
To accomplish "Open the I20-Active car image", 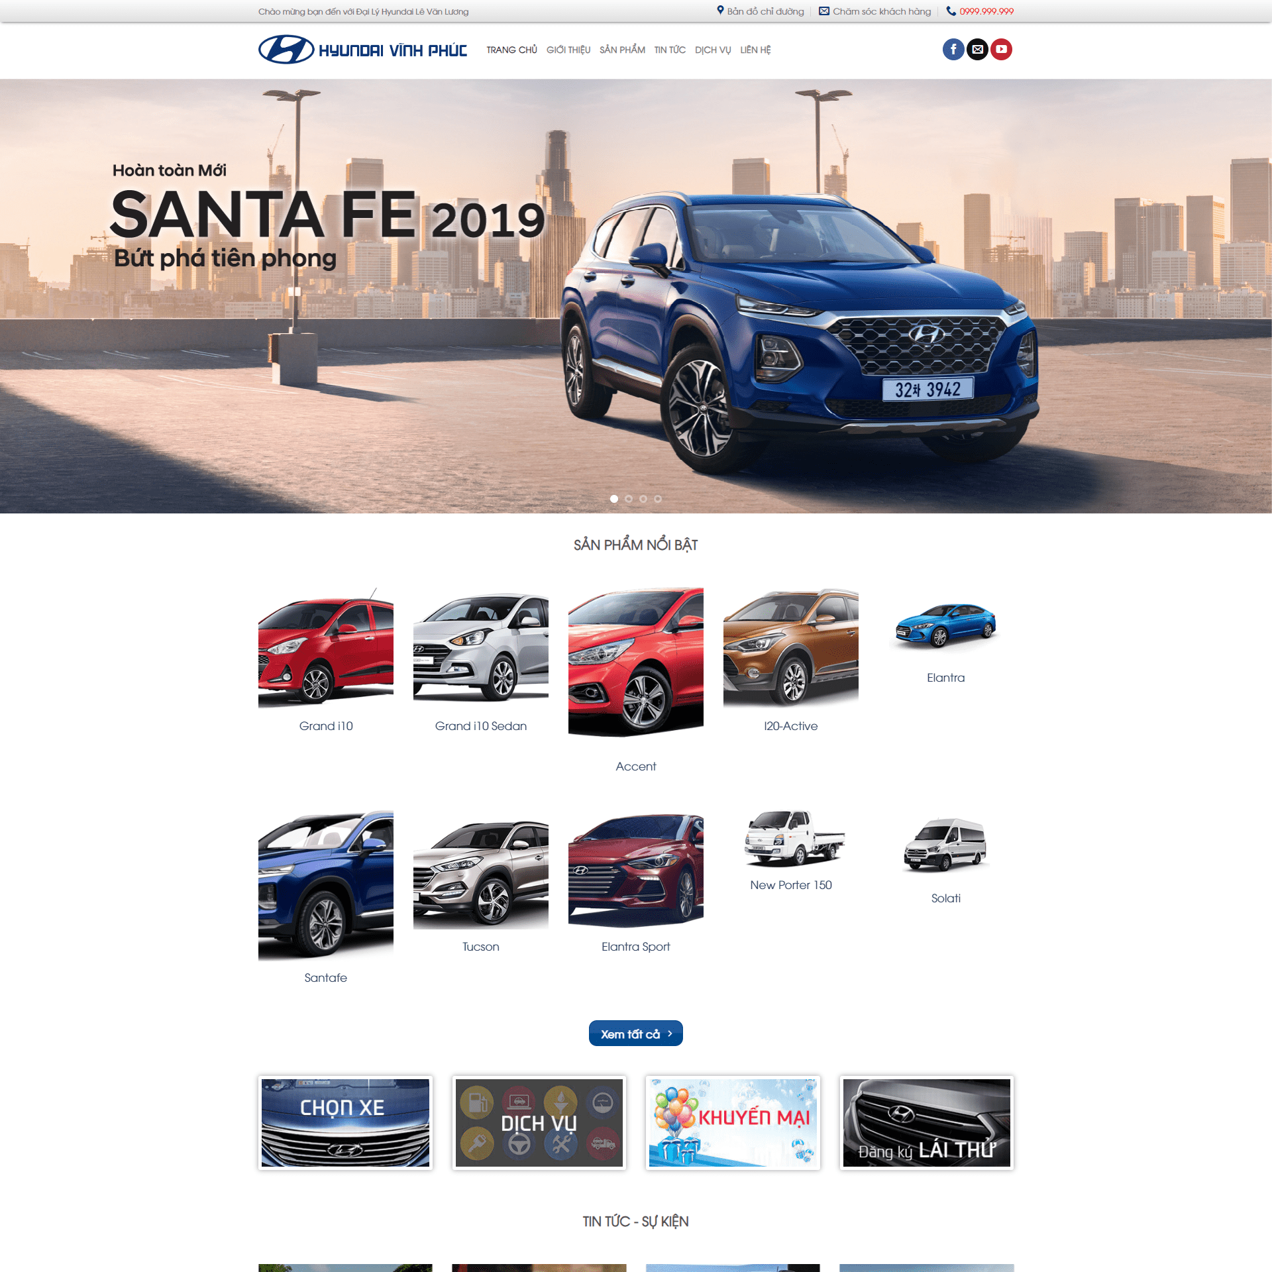I will (791, 647).
